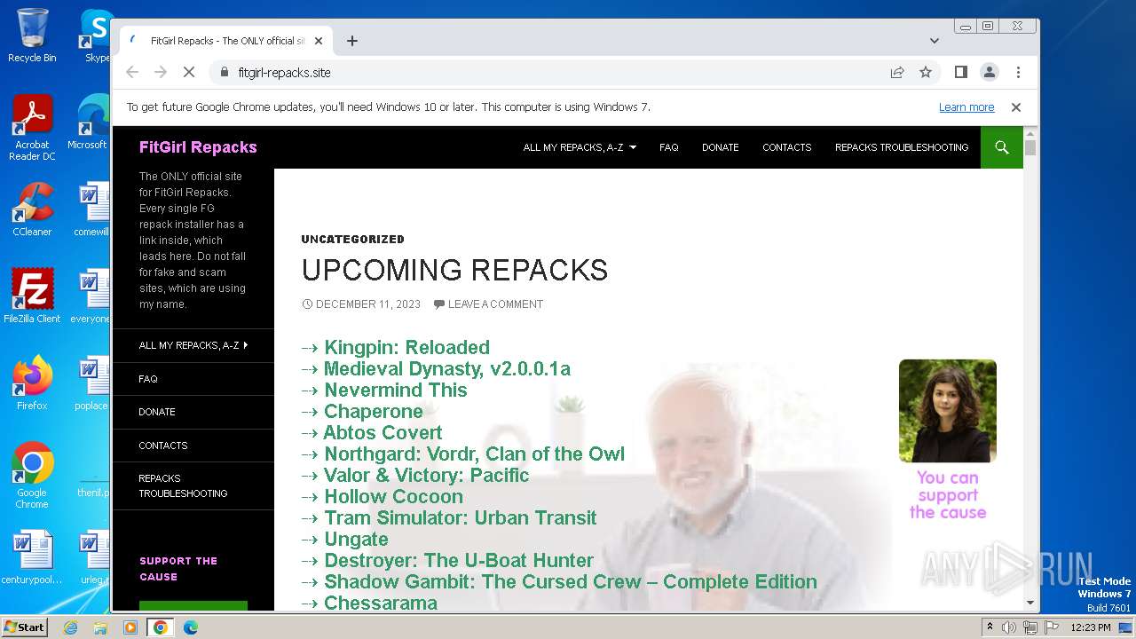
Task: Open Windows Start menu
Action: click(24, 627)
